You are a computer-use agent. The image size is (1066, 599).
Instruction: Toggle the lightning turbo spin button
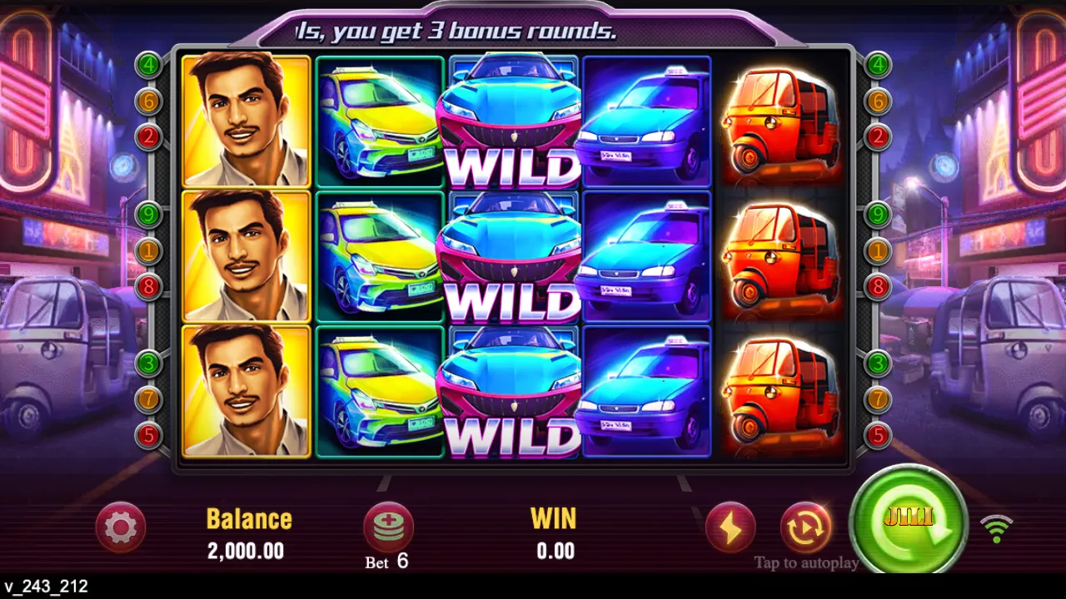(x=730, y=527)
